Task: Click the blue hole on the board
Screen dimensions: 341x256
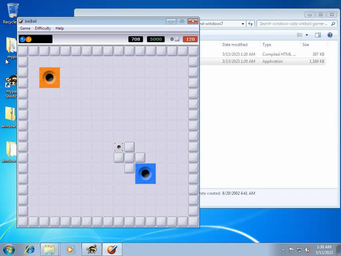Action: tap(146, 174)
